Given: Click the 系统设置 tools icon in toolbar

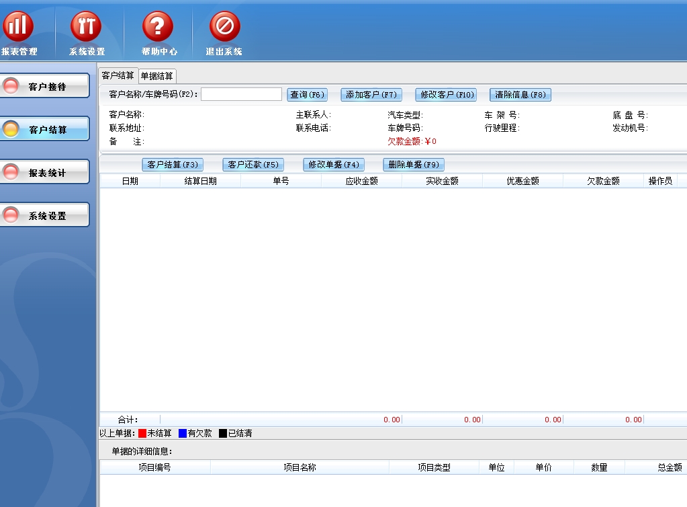Looking at the screenshot, I should click(x=86, y=27).
